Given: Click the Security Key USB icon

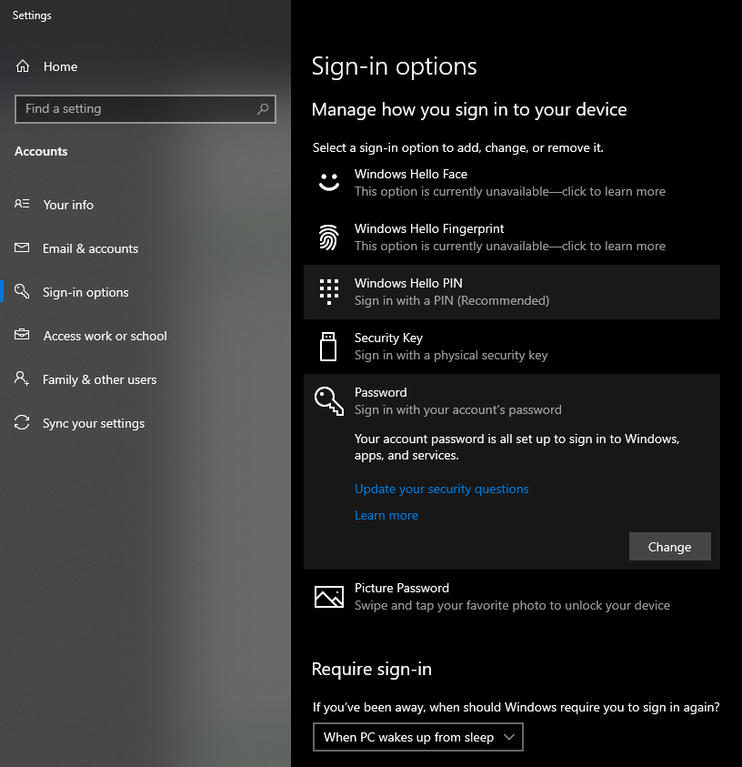Looking at the screenshot, I should (x=328, y=347).
